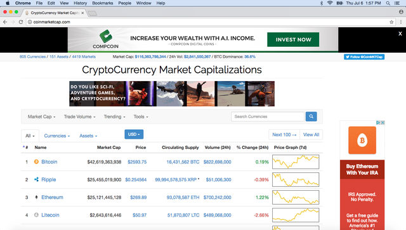Open the Bitcoin name link
This screenshot has width=406, height=230.
coord(49,162)
